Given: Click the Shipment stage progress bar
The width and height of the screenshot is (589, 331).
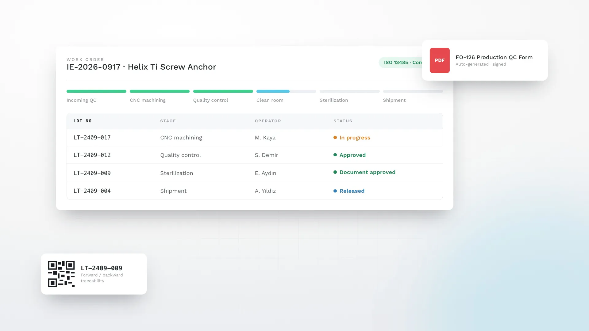Looking at the screenshot, I should coord(413,91).
